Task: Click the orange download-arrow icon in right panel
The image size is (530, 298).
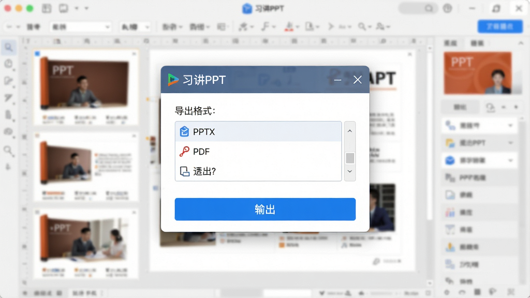Action: click(450, 247)
